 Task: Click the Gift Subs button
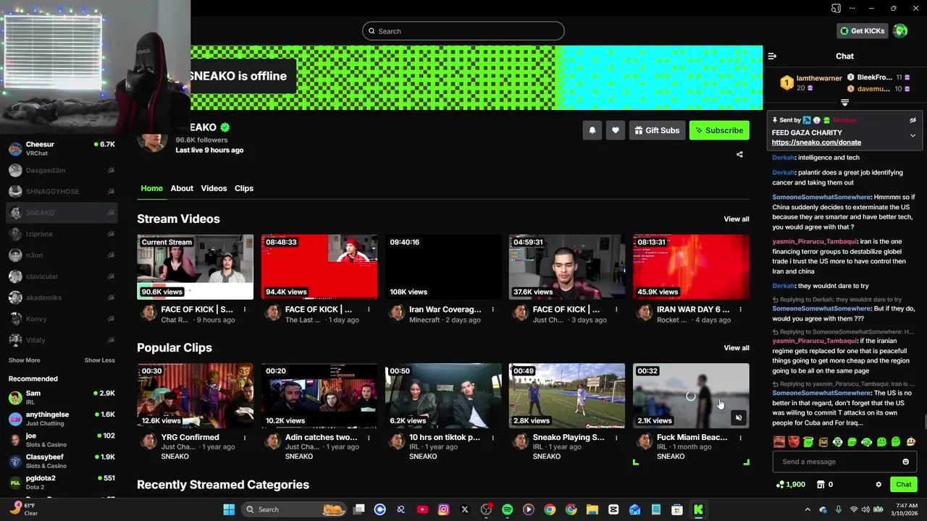coord(657,130)
